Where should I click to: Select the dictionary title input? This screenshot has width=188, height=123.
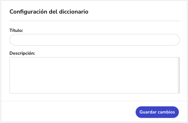click(95, 40)
